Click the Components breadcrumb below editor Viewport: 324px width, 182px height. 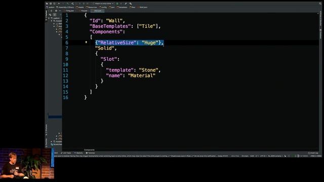[89, 150]
